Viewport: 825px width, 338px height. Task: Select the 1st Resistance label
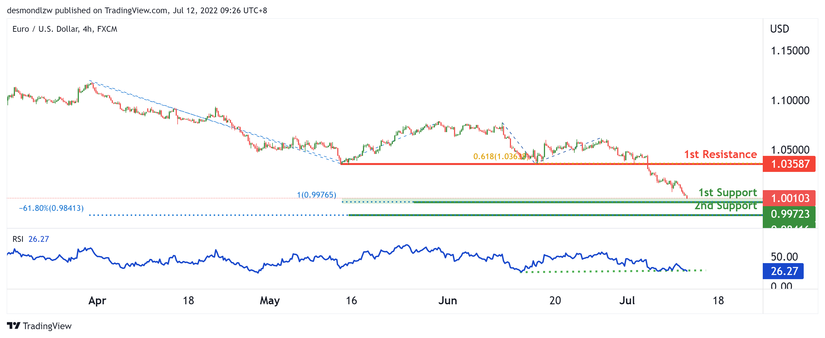coord(720,154)
